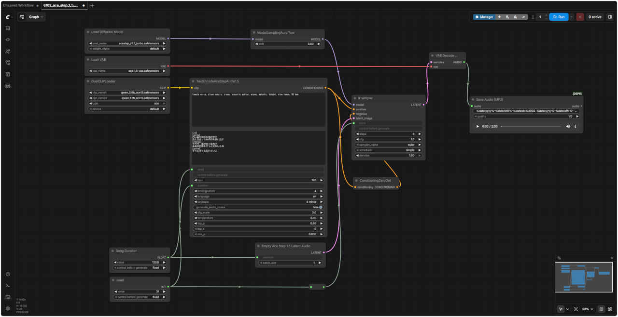Image resolution: width=618 pixels, height=317 pixels.
Task: Toggle the generate_audio_codes switch
Action: pos(321,207)
